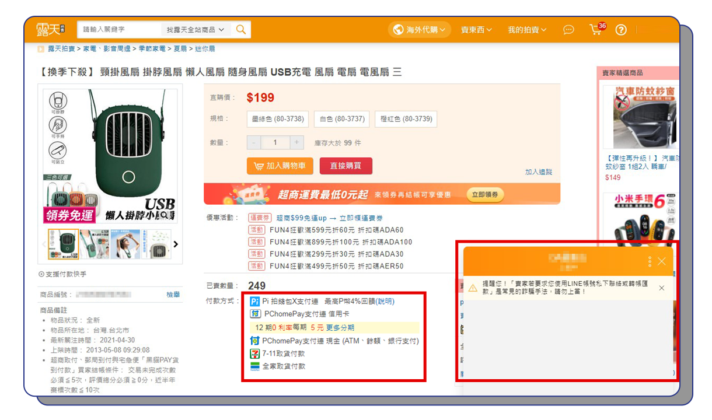Open the chat messages bubble icon
Image resolution: width=712 pixels, height=420 pixels.
tap(568, 30)
